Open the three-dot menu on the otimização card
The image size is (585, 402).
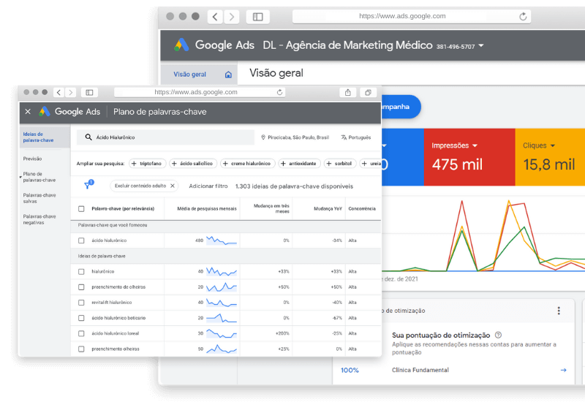click(559, 311)
